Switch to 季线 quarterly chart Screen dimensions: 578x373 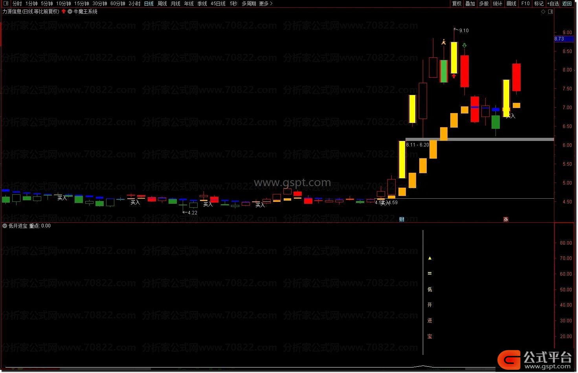coord(202,4)
